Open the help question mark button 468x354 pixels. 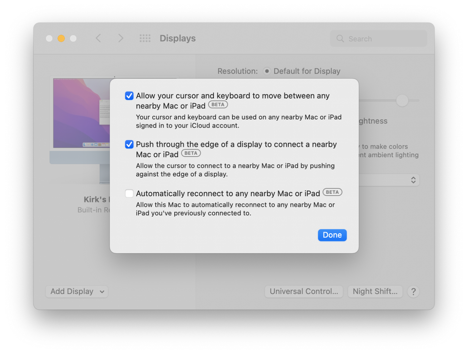[x=413, y=292]
